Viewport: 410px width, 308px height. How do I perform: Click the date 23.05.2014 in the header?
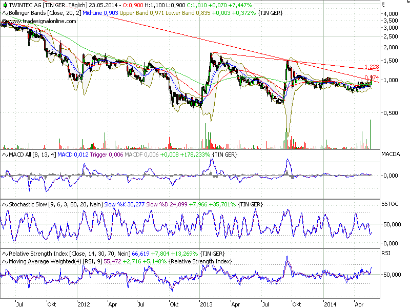click(x=103, y=5)
